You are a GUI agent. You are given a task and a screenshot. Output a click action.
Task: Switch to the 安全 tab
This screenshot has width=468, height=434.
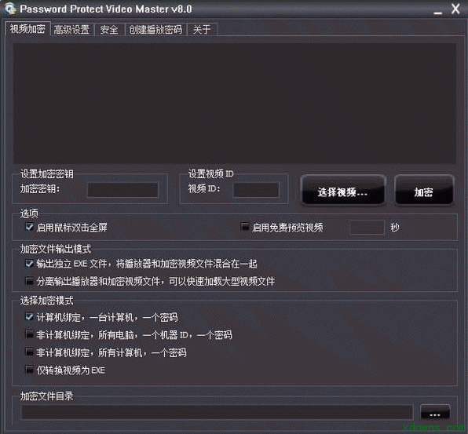(109, 30)
